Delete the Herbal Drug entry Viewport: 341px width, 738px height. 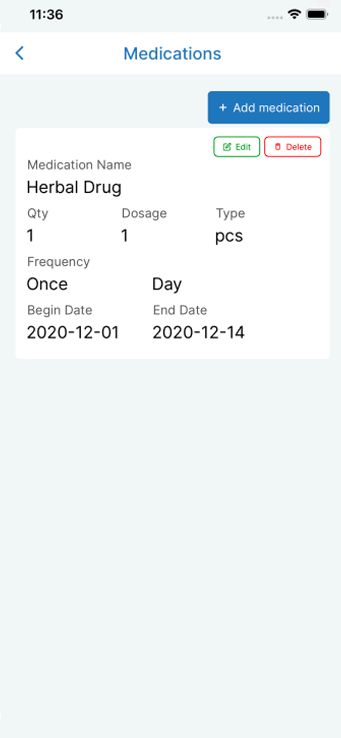293,147
